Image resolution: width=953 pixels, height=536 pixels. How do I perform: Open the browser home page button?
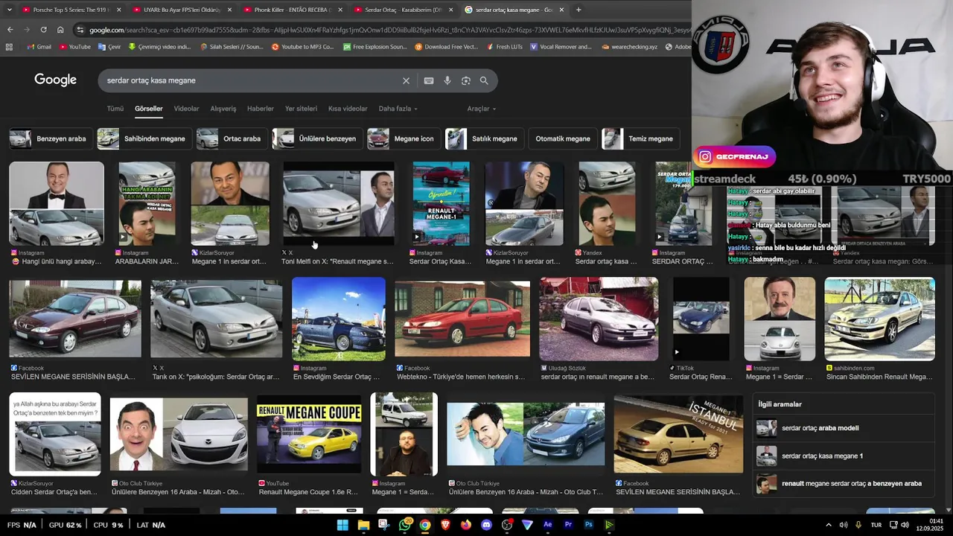pyautogui.click(x=60, y=30)
